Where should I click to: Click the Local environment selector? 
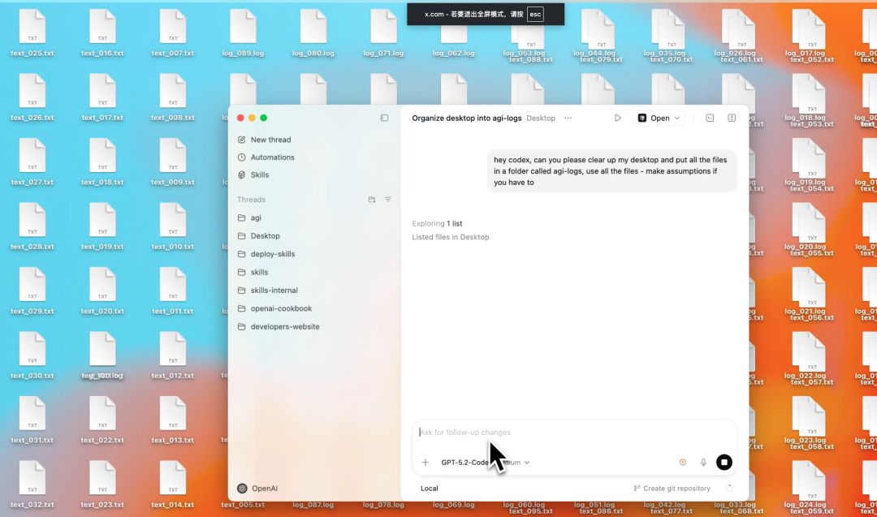pos(430,489)
